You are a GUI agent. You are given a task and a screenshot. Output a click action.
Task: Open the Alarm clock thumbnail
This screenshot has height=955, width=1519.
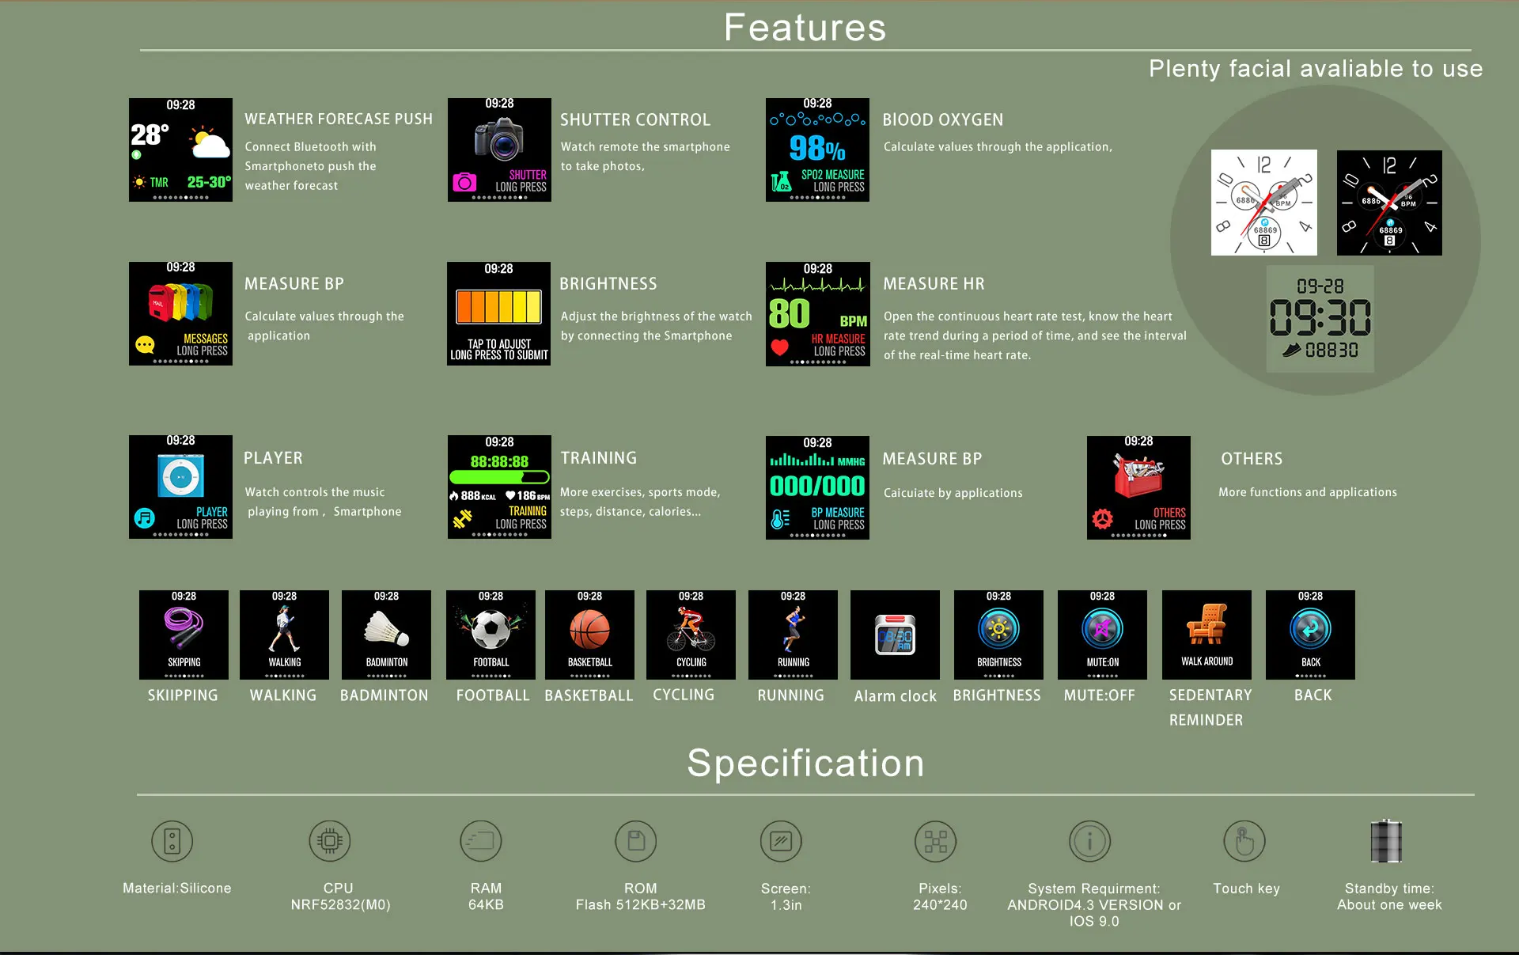[x=895, y=635]
